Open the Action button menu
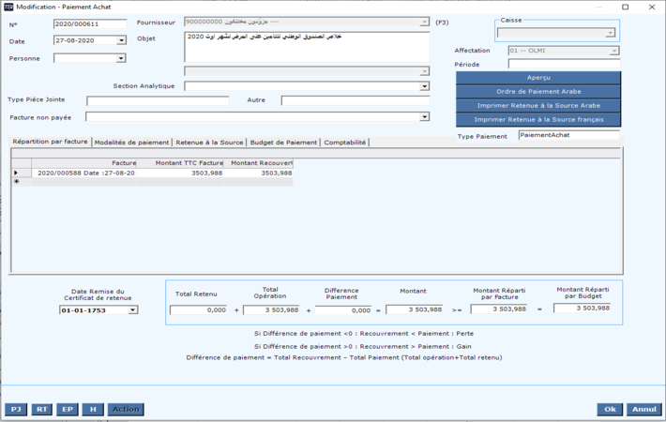 pyautogui.click(x=126, y=409)
